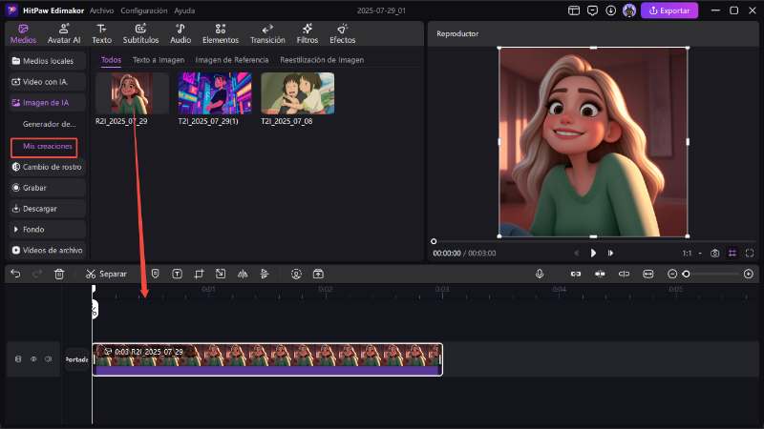Open the feedback message icon in title bar
The width and height of the screenshot is (764, 429).
pos(592,10)
